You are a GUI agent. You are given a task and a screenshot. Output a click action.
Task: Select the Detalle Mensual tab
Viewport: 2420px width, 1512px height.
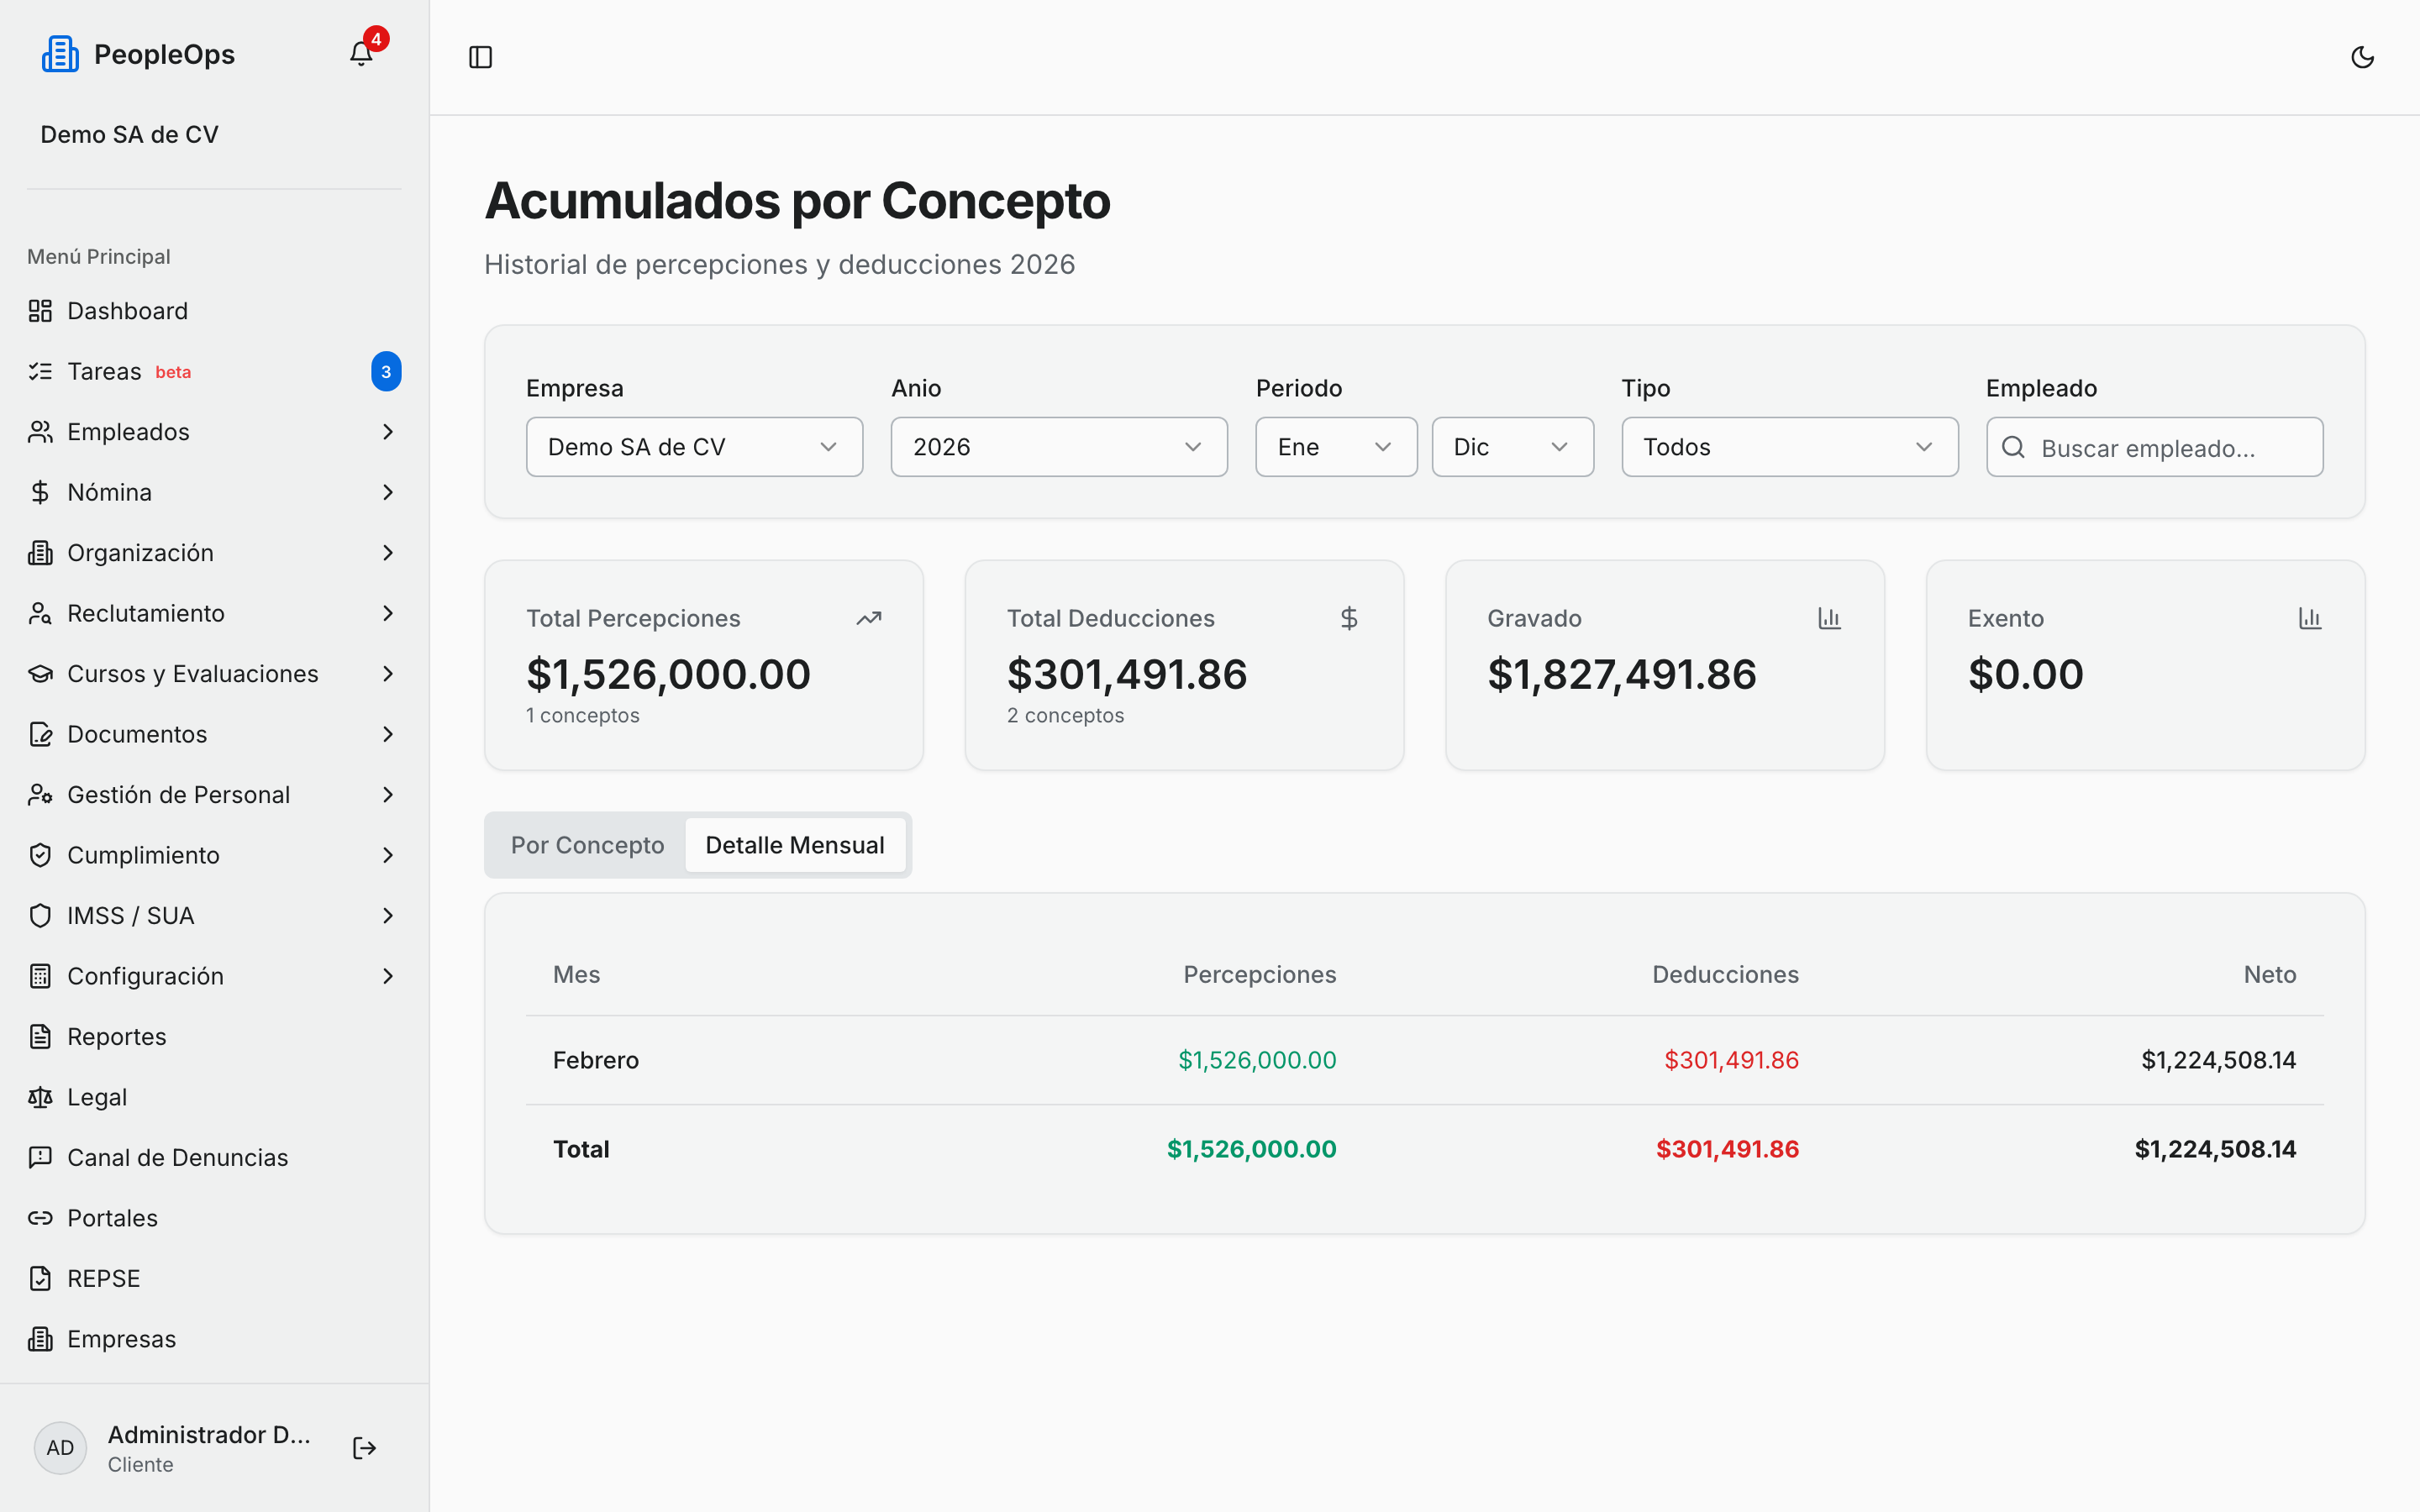[x=795, y=845]
